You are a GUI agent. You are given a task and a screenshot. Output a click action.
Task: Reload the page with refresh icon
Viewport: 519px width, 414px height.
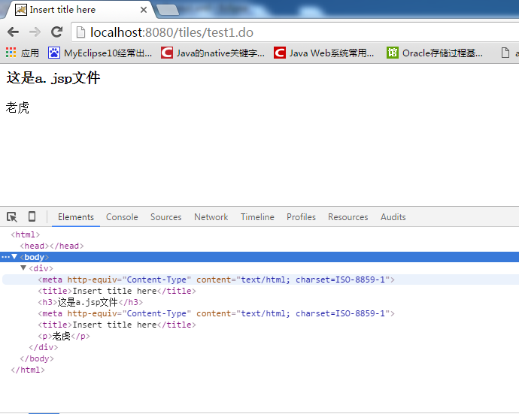[x=56, y=32]
